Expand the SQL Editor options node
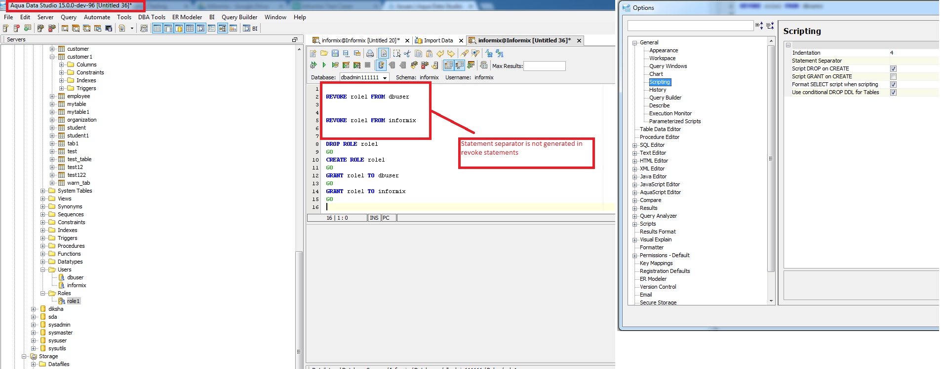Viewport: 945px width, 369px height. 635,145
